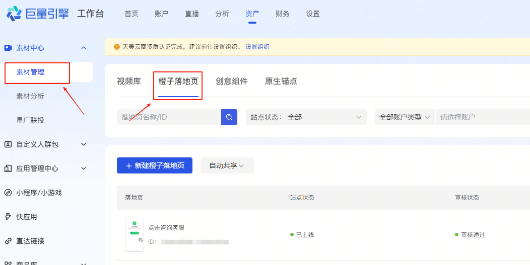
Task: Switch to the 橙子落地页 tab
Action: pos(178,81)
